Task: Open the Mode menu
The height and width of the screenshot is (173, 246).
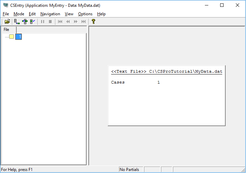Action: (x=19, y=14)
